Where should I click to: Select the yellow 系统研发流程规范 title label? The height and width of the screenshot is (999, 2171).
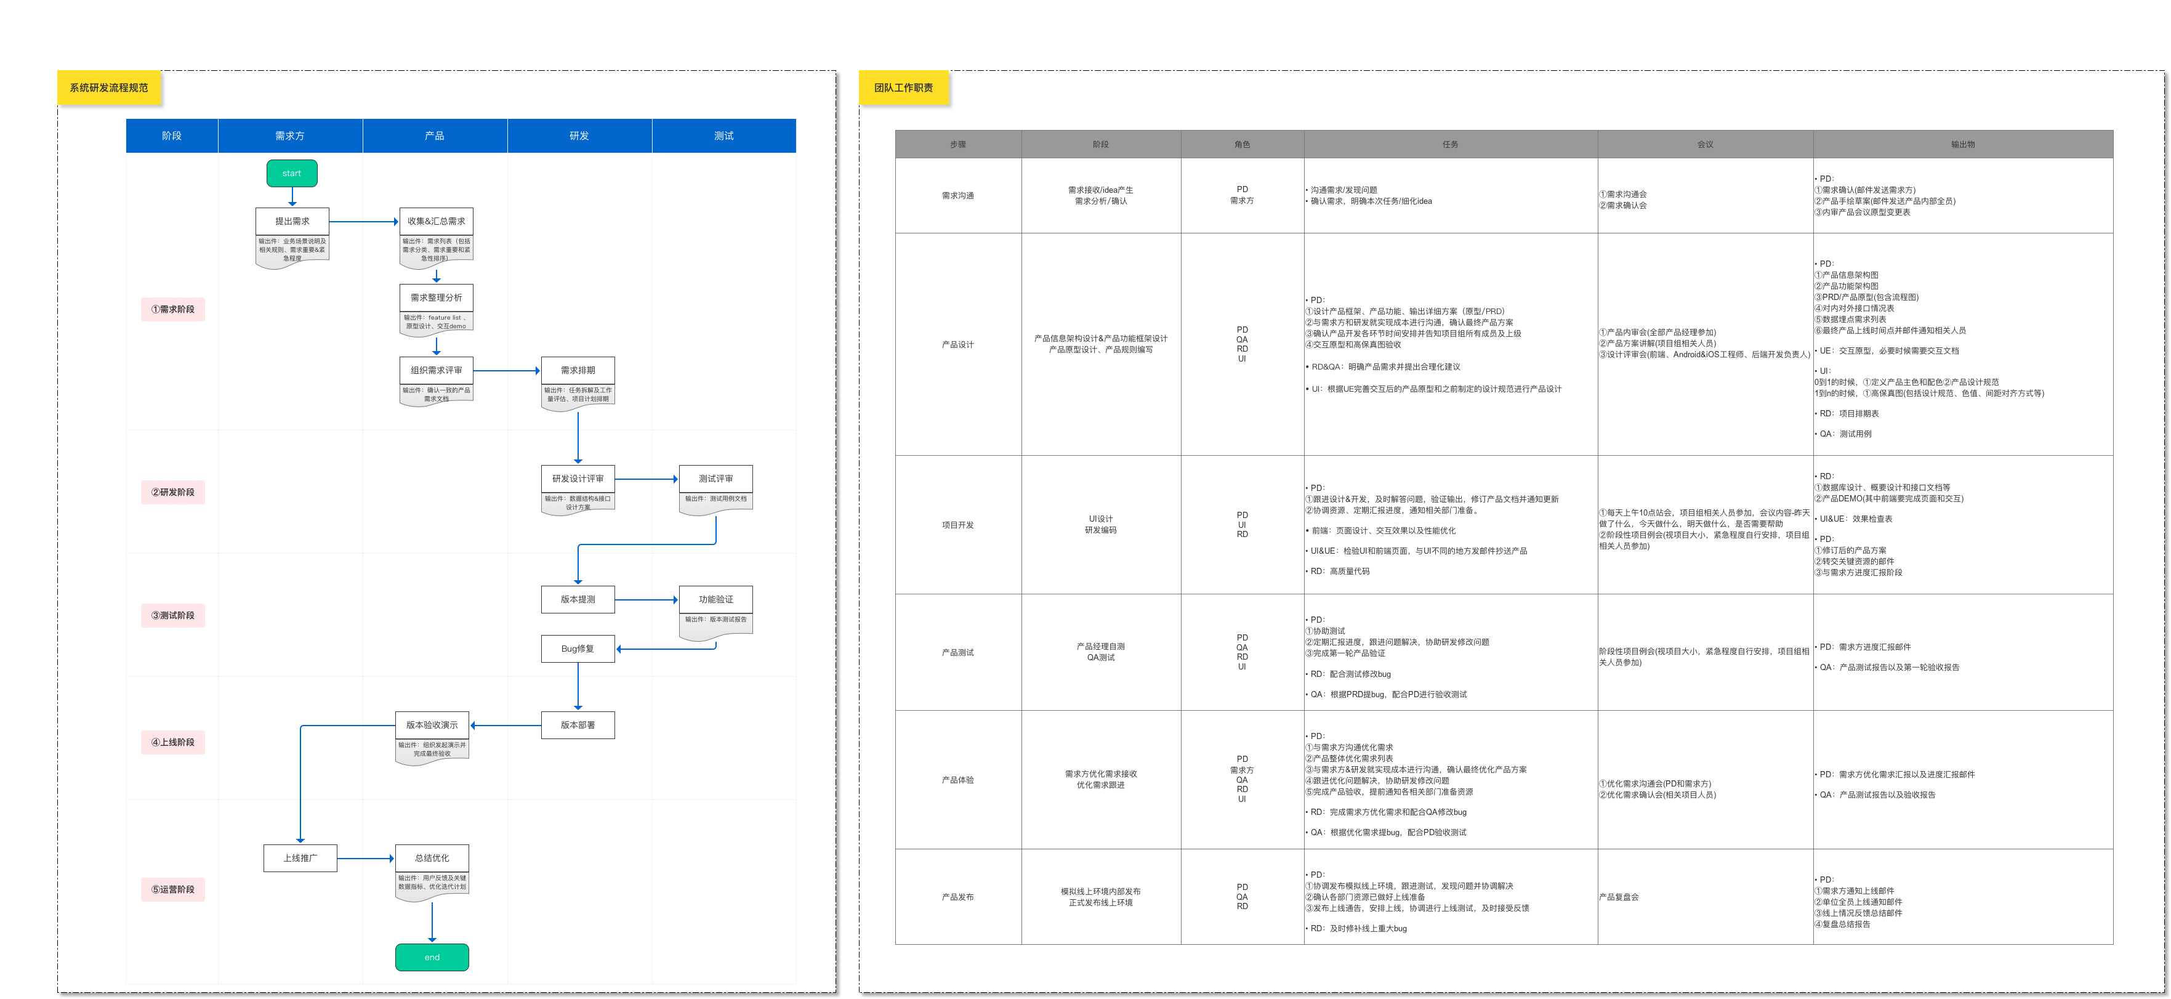109,87
